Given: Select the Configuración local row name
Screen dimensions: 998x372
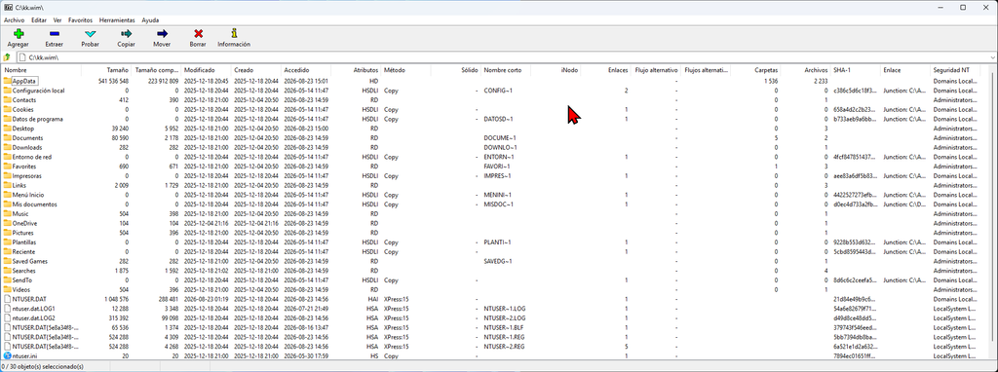Looking at the screenshot, I should 38,91.
